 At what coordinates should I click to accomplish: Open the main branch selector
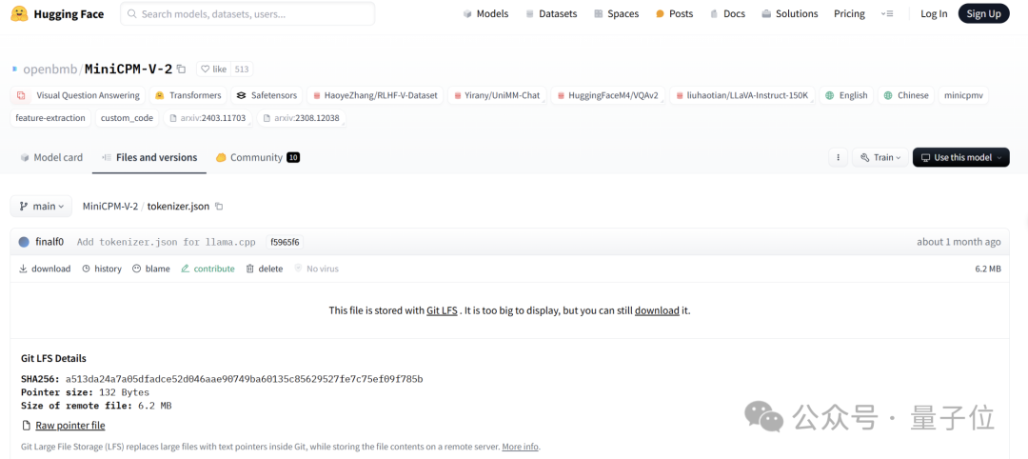click(41, 206)
